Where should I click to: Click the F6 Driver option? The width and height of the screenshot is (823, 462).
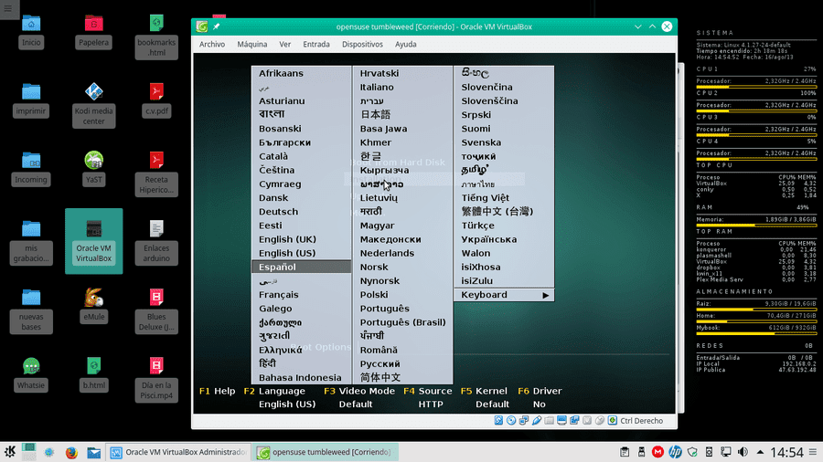[540, 392]
